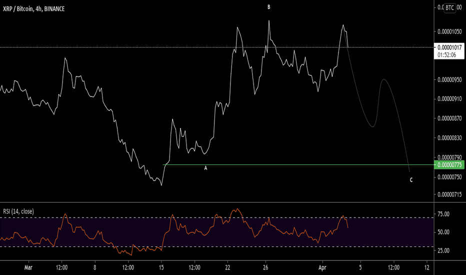Click the BTC currency button

click(x=449, y=7)
